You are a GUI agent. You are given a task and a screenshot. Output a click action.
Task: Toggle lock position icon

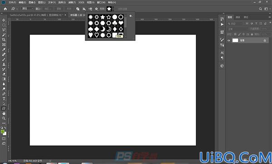pyautogui.click(x=243, y=34)
